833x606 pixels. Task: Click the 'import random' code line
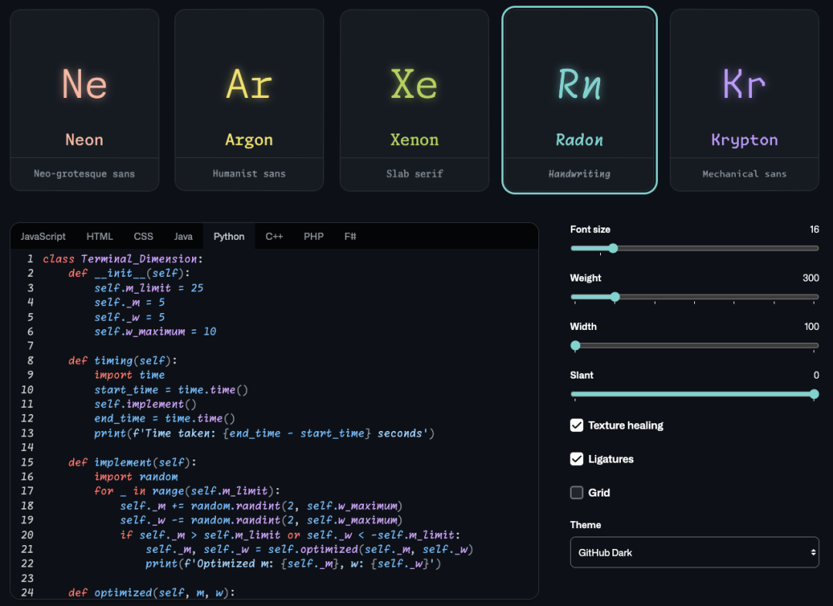[x=136, y=477]
